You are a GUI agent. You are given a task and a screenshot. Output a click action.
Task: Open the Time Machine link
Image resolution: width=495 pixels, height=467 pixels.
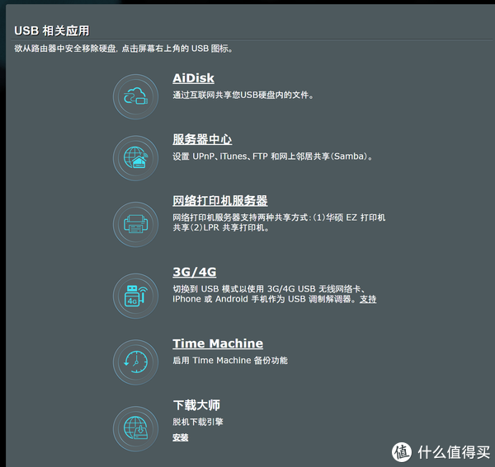218,343
